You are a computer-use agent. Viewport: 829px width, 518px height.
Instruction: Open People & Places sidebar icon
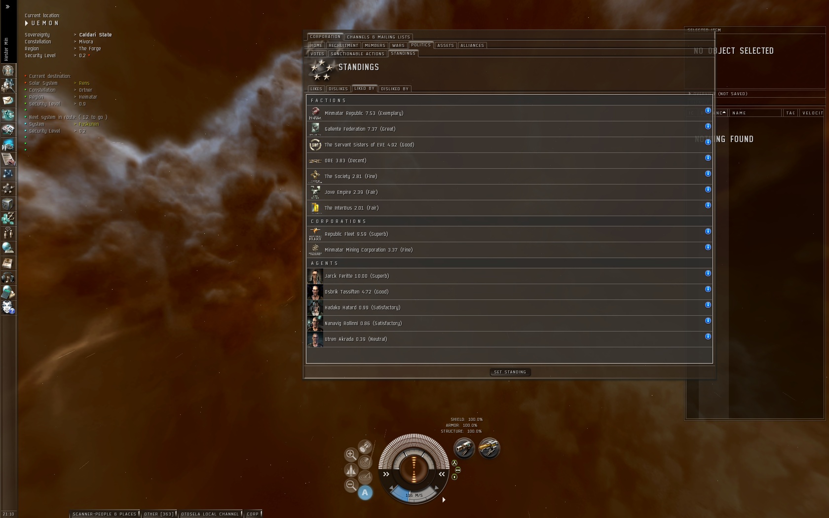(x=8, y=85)
